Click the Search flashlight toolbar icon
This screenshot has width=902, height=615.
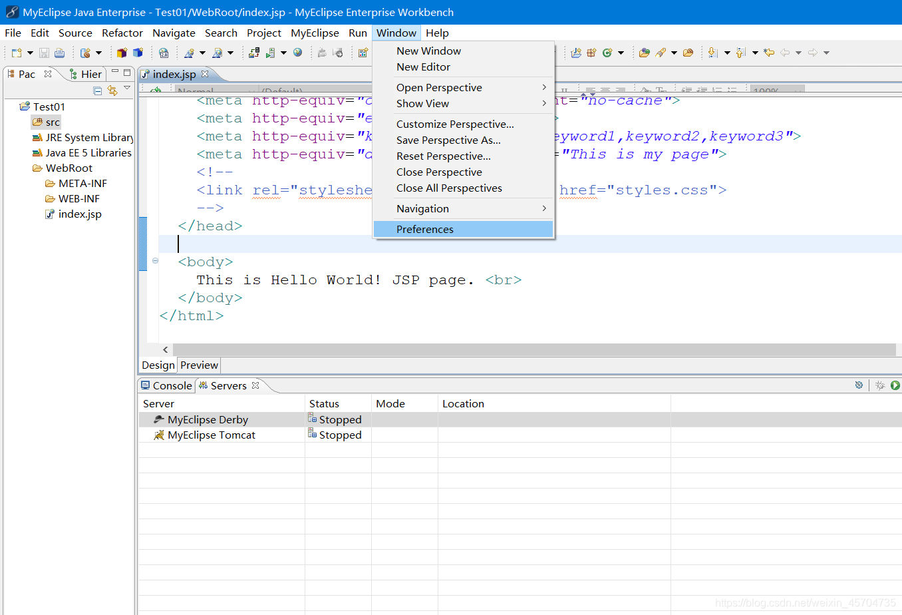661,53
